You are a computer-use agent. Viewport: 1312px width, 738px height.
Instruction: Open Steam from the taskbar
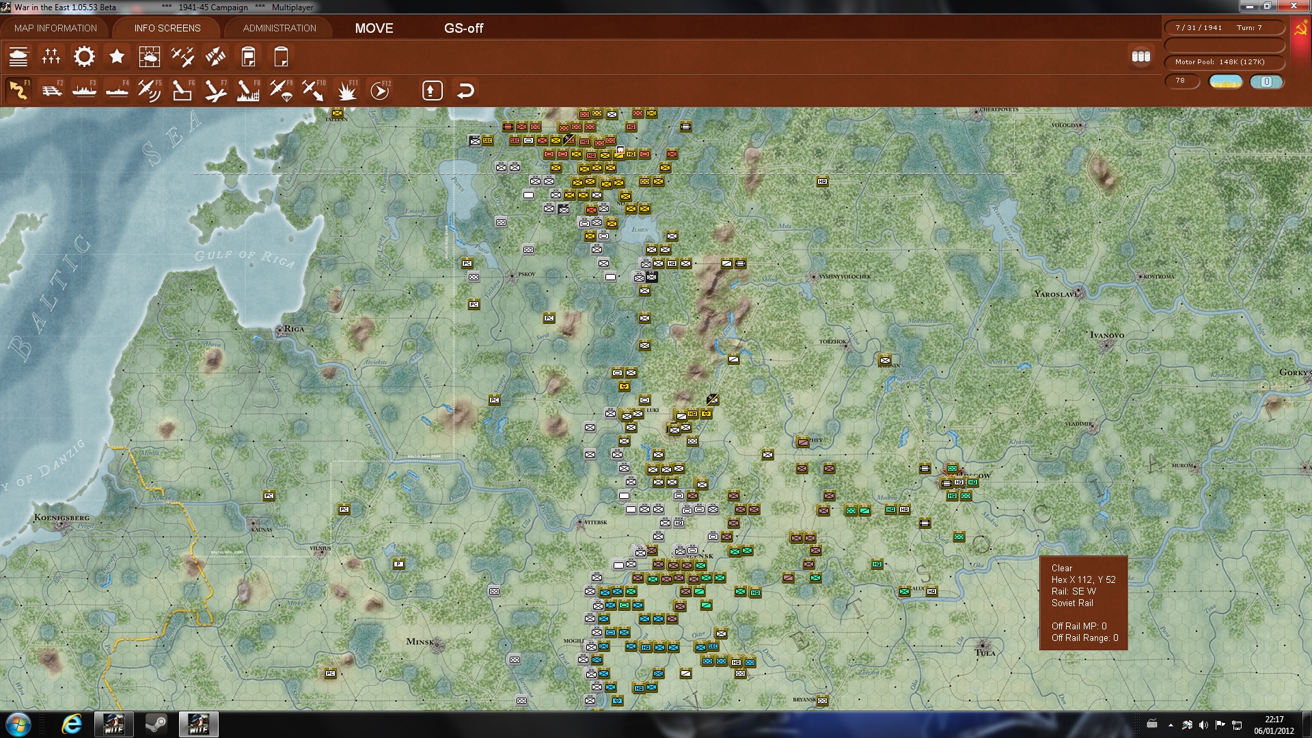[156, 724]
